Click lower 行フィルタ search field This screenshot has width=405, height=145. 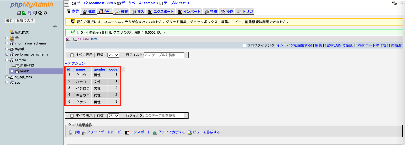click(x=164, y=116)
